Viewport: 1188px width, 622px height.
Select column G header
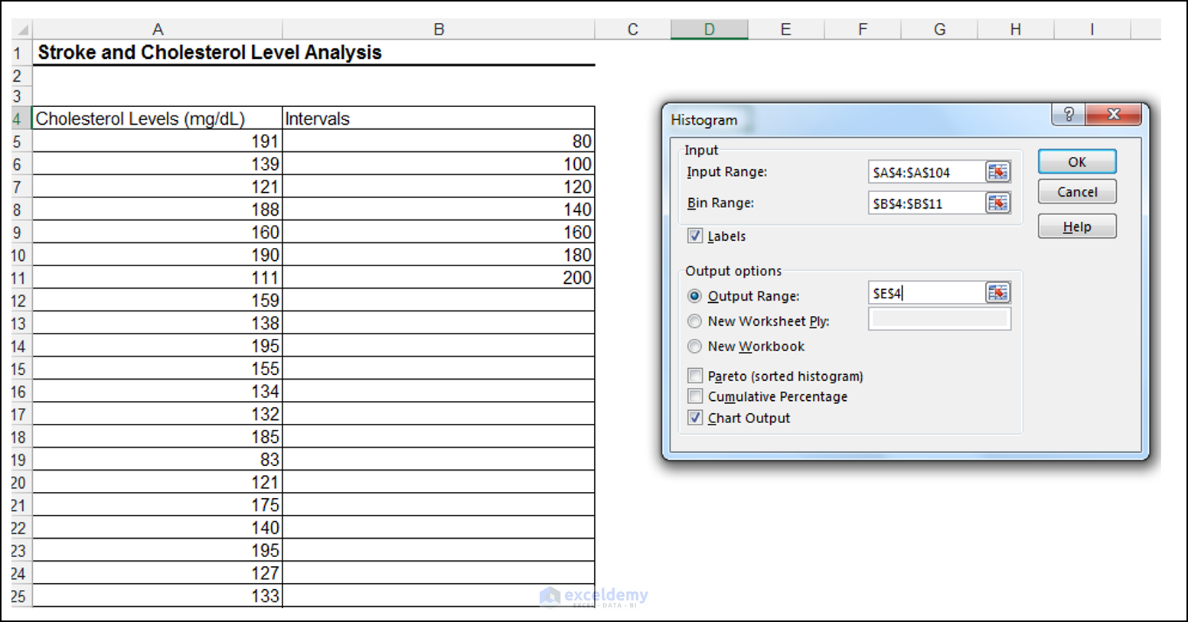click(939, 30)
